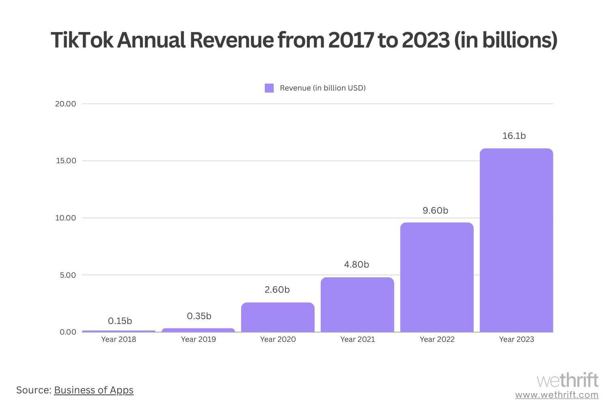
Task: Click the 4.80b value label
Action: pos(356,265)
